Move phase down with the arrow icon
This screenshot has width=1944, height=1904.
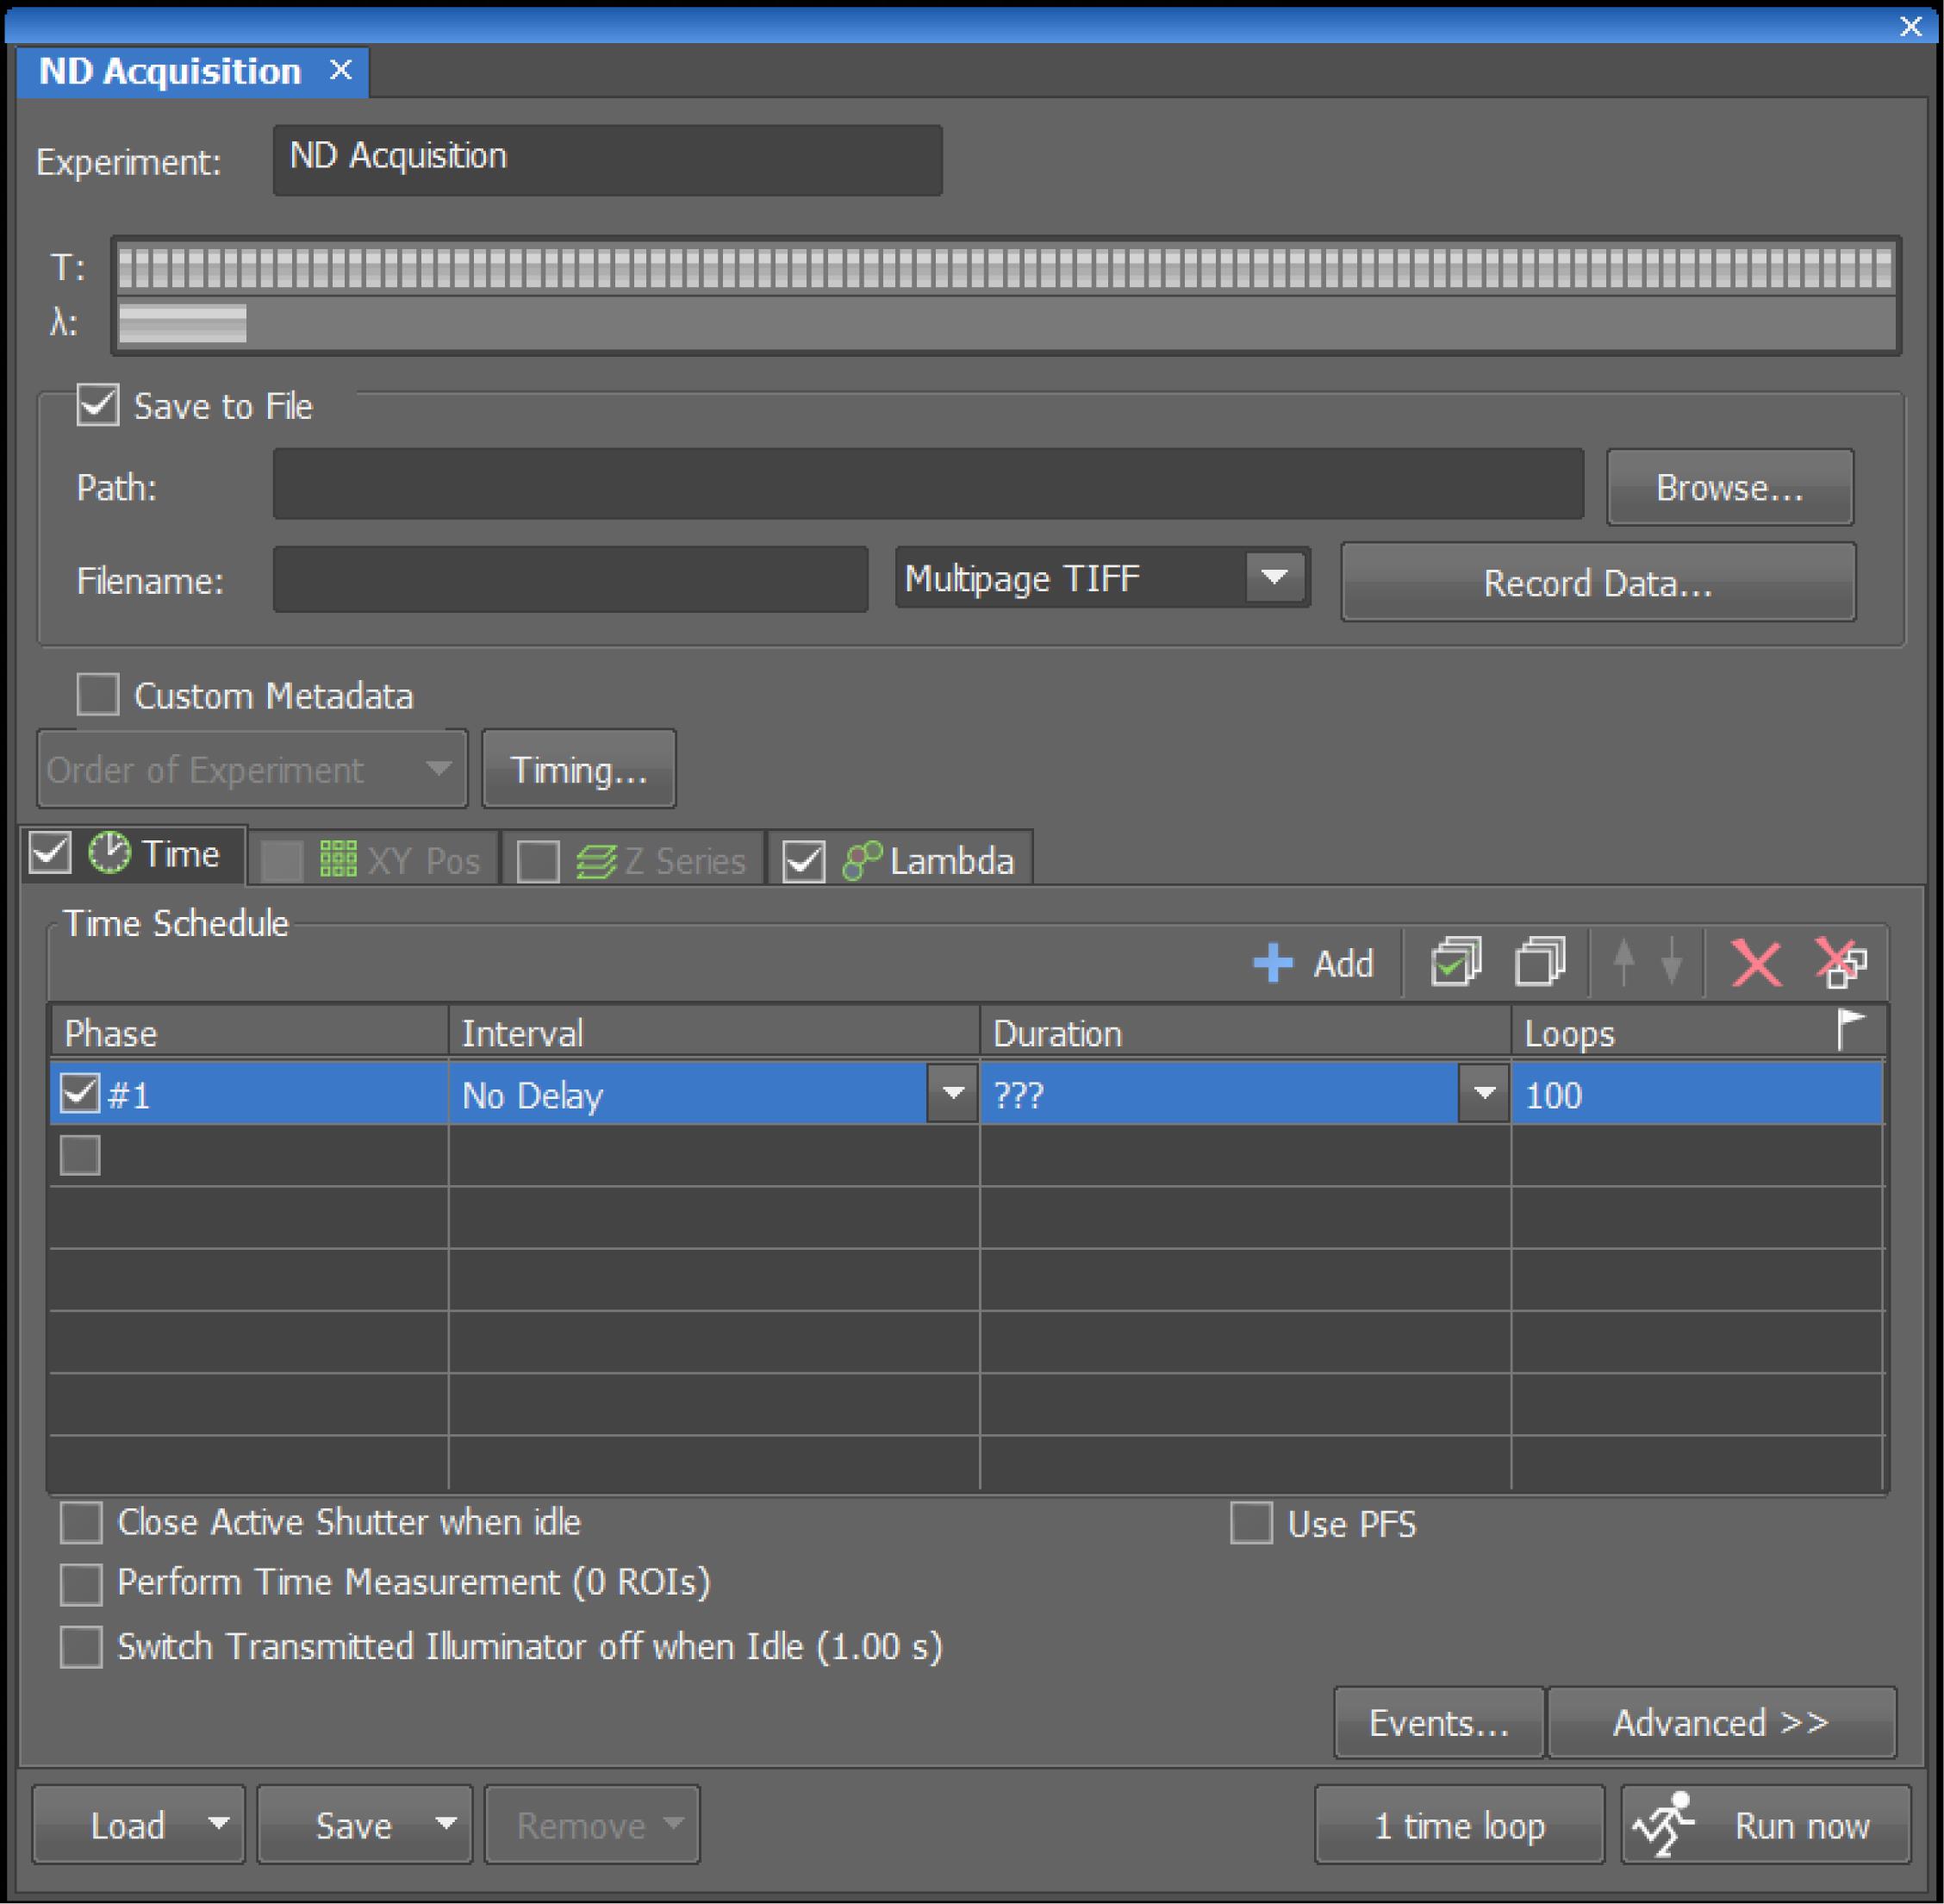click(x=1671, y=962)
